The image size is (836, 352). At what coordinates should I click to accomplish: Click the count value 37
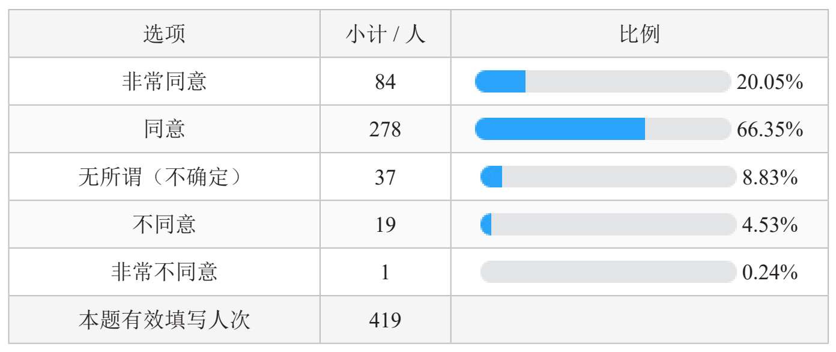(x=386, y=177)
